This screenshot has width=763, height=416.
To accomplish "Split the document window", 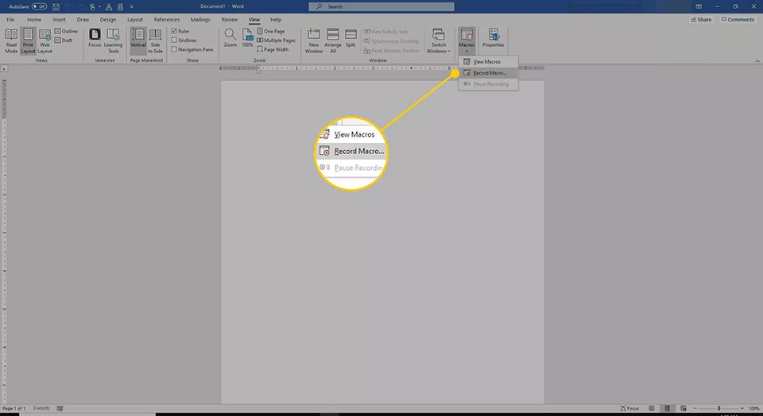I will pyautogui.click(x=351, y=38).
